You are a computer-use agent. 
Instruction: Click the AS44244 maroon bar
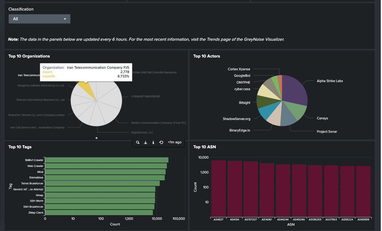pyautogui.click(x=283, y=191)
